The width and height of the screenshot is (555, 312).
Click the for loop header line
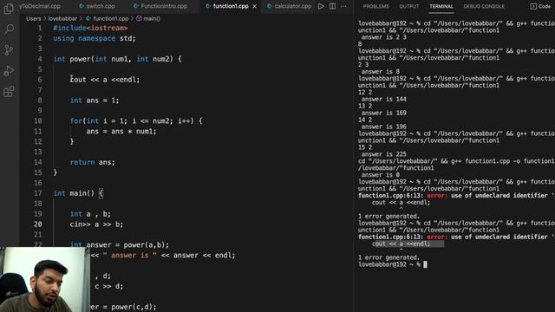(136, 121)
